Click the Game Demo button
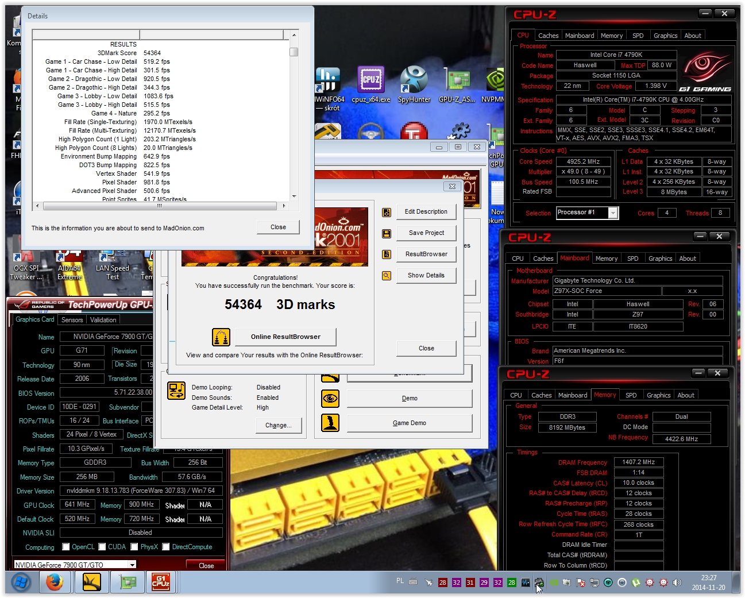The image size is (745, 598). click(x=409, y=423)
